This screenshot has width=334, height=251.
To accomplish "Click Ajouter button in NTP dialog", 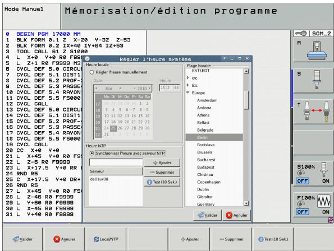I will (162, 163).
